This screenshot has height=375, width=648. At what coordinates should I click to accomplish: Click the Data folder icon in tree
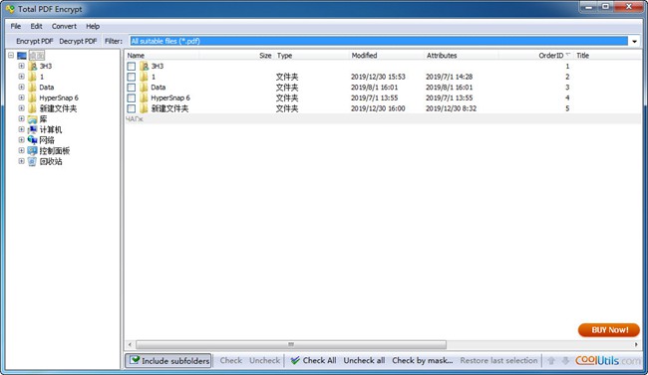(33, 88)
